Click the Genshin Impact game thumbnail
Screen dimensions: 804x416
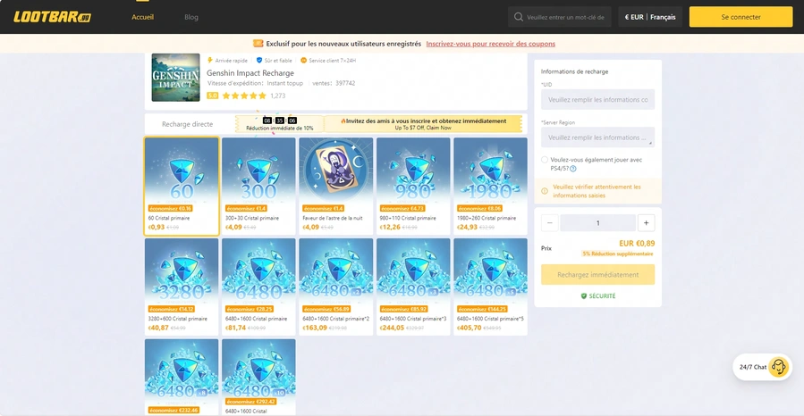[175, 78]
